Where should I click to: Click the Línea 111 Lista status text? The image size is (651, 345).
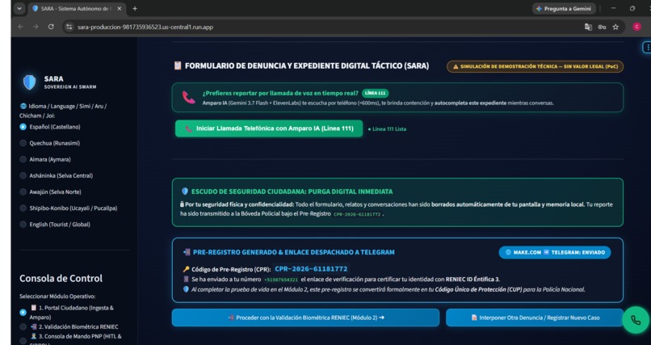388,129
